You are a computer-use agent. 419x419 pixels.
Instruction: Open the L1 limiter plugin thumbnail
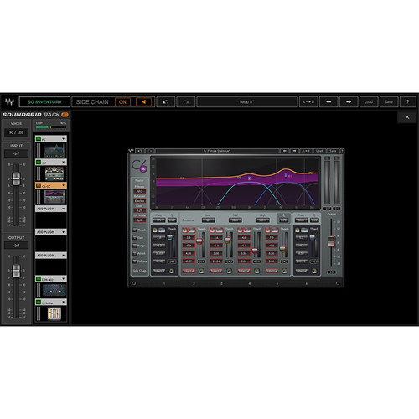click(x=54, y=313)
